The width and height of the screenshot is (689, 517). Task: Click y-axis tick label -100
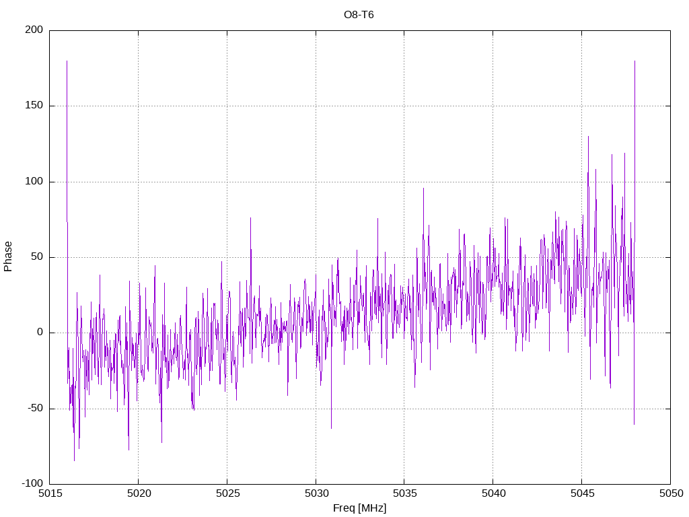(32, 484)
